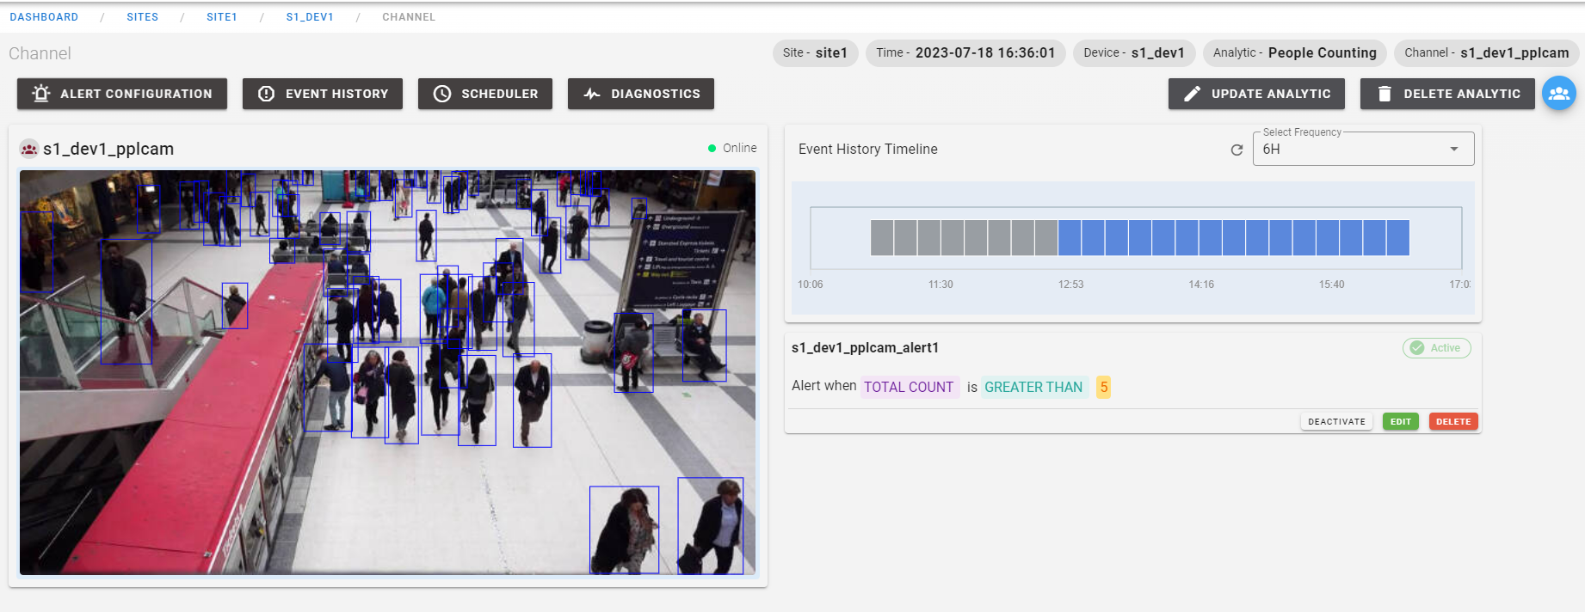Click the Delete Analytic trash icon
This screenshot has width=1585, height=612.
tap(1384, 94)
